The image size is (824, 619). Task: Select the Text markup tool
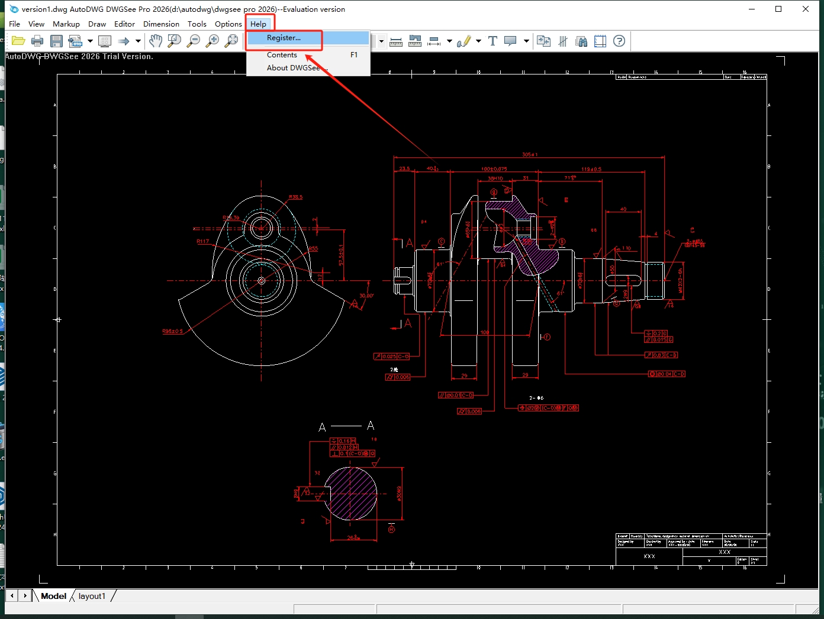point(493,41)
